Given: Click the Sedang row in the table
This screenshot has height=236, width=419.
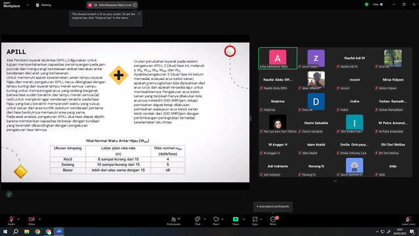Looking at the screenshot, I should pos(117,165).
